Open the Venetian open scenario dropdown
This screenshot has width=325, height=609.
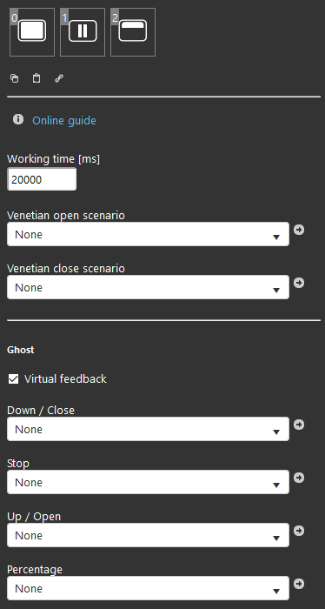click(x=148, y=234)
